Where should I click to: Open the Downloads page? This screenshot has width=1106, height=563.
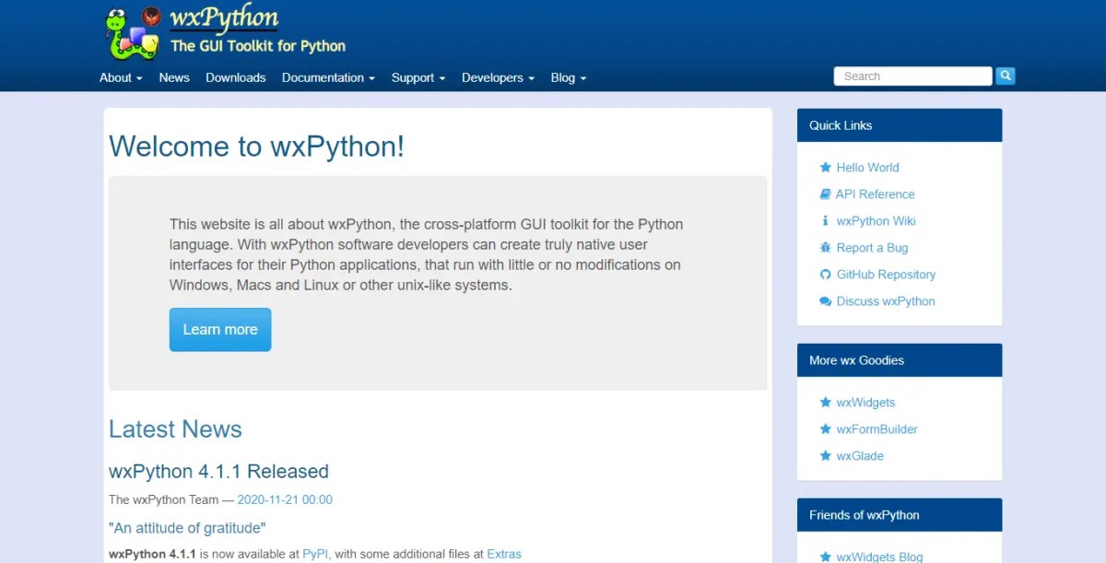coord(236,77)
